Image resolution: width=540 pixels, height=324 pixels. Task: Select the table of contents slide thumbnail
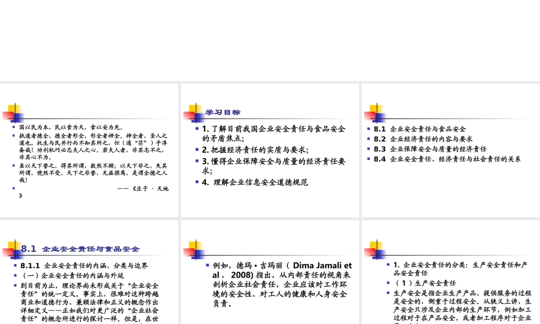450,151
